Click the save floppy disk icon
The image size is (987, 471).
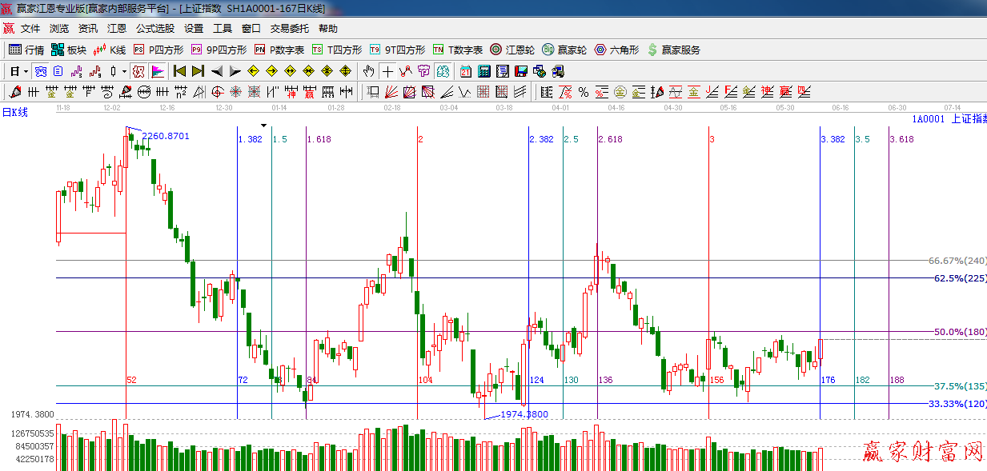[521, 71]
